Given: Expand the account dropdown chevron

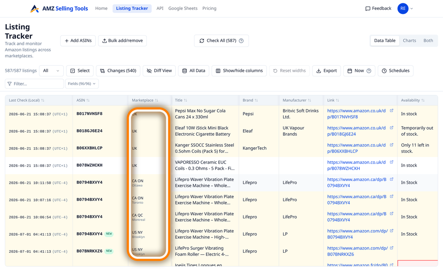Looking at the screenshot, I should point(412,9).
